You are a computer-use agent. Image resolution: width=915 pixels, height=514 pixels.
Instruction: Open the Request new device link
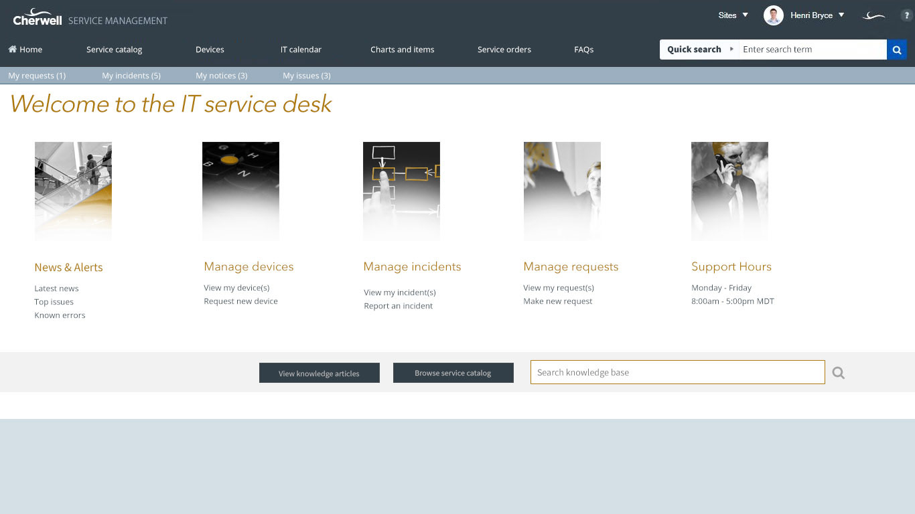coord(240,301)
